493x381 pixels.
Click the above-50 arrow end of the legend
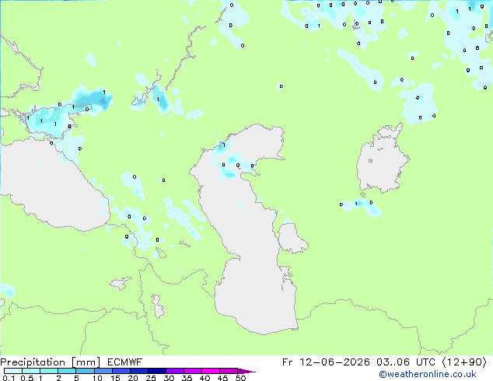[247, 371]
